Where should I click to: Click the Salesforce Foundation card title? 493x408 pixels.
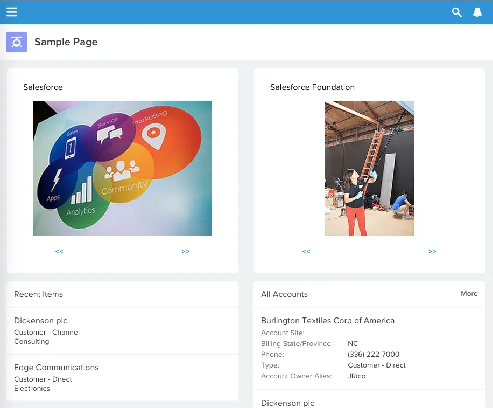(312, 87)
